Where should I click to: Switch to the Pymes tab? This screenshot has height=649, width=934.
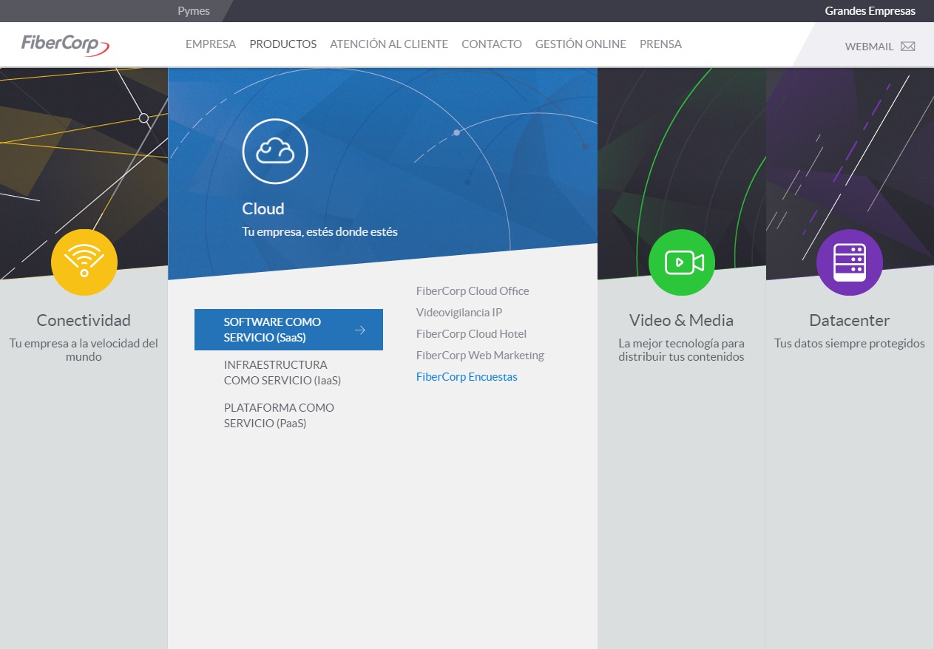click(194, 11)
